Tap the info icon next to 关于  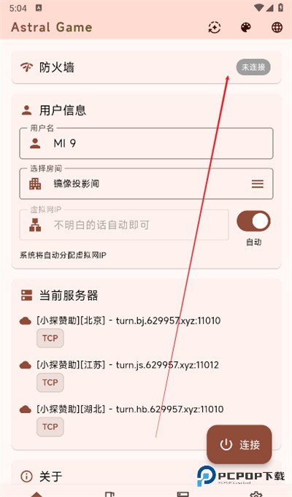click(x=26, y=476)
